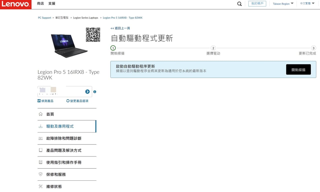Click 偵測產品 link
Image resolution: width=320 pixels, height=192 pixels.
click(x=45, y=101)
